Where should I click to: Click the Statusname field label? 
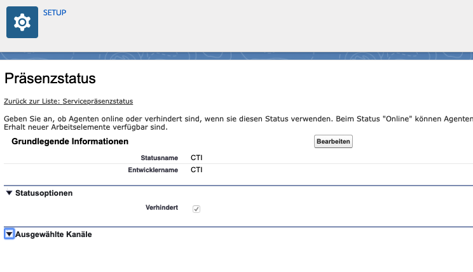160,158
